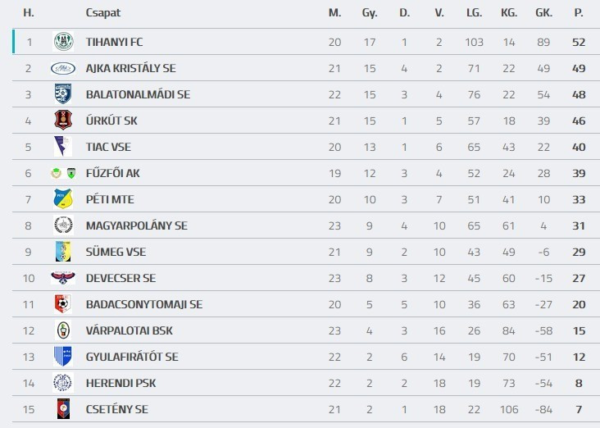Click the M. matches played header
This screenshot has height=428, width=600.
click(334, 13)
